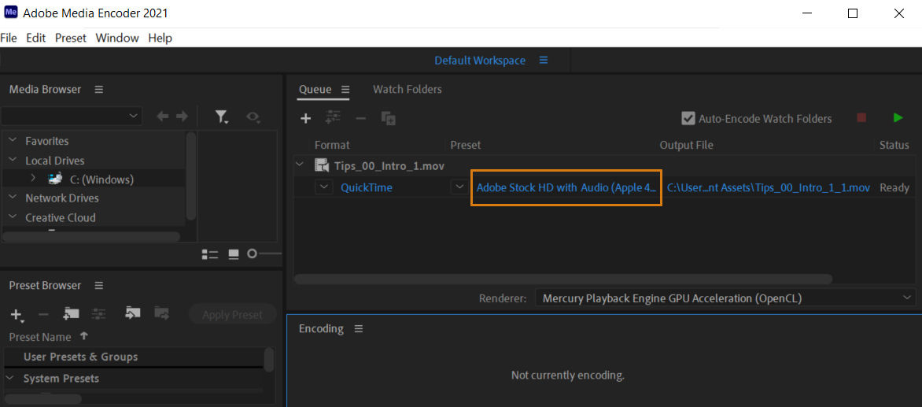Switch to the Watch Folders tab
922x407 pixels.
tap(407, 90)
